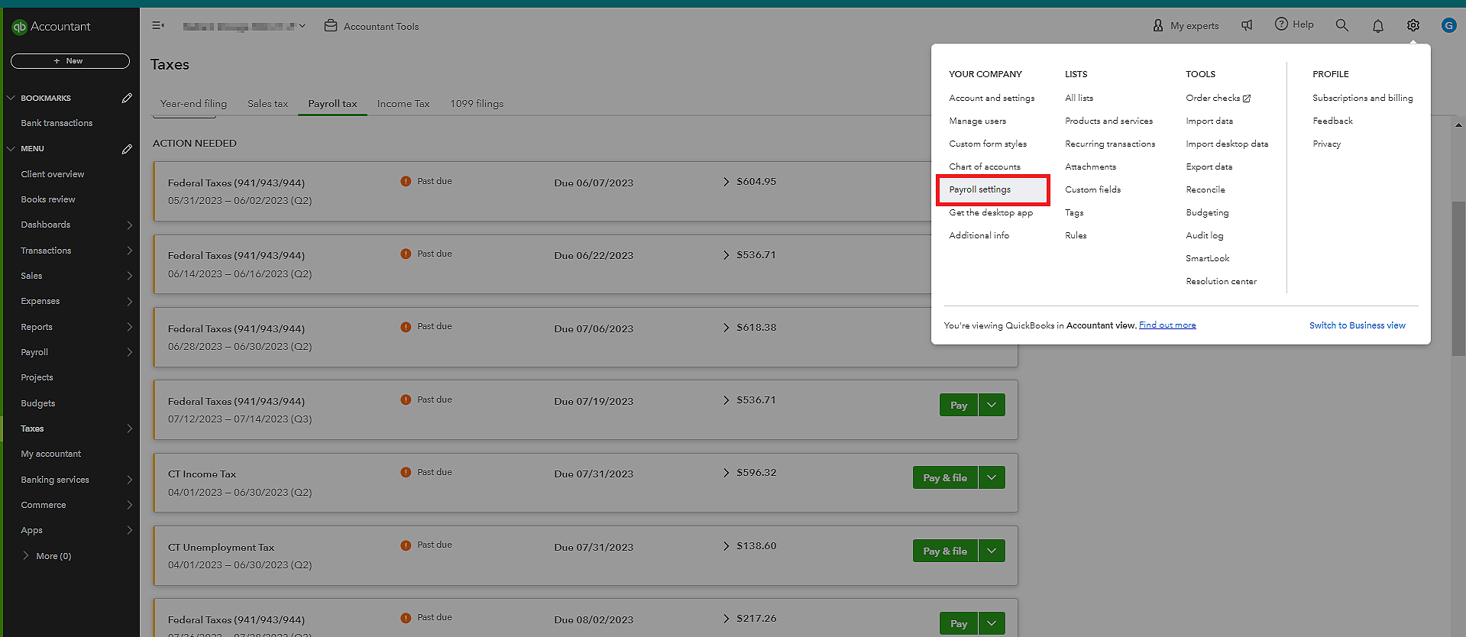The height and width of the screenshot is (637, 1466).
Task: Open Books review in sidebar
Action: (x=47, y=199)
